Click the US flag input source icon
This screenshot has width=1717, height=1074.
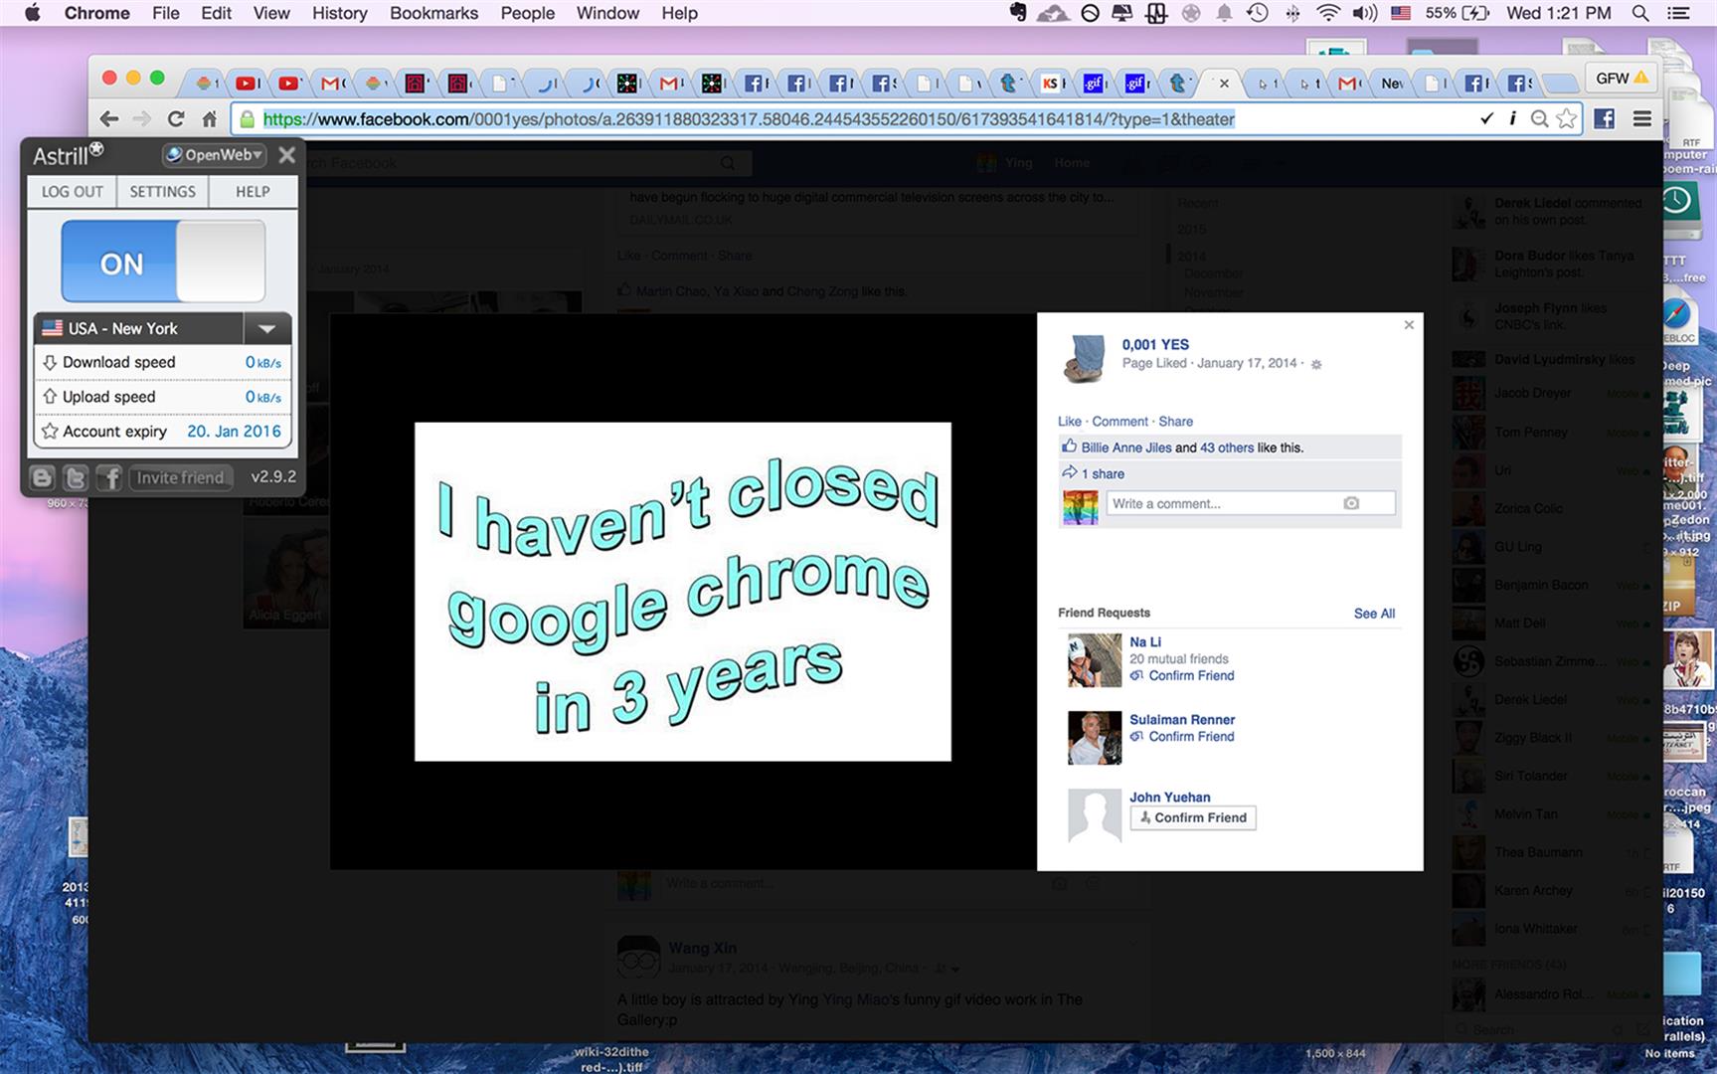pyautogui.click(x=1401, y=13)
